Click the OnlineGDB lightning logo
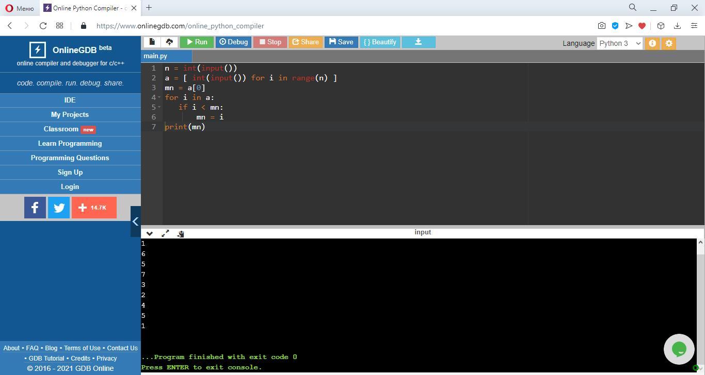This screenshot has height=375, width=705. click(38, 50)
